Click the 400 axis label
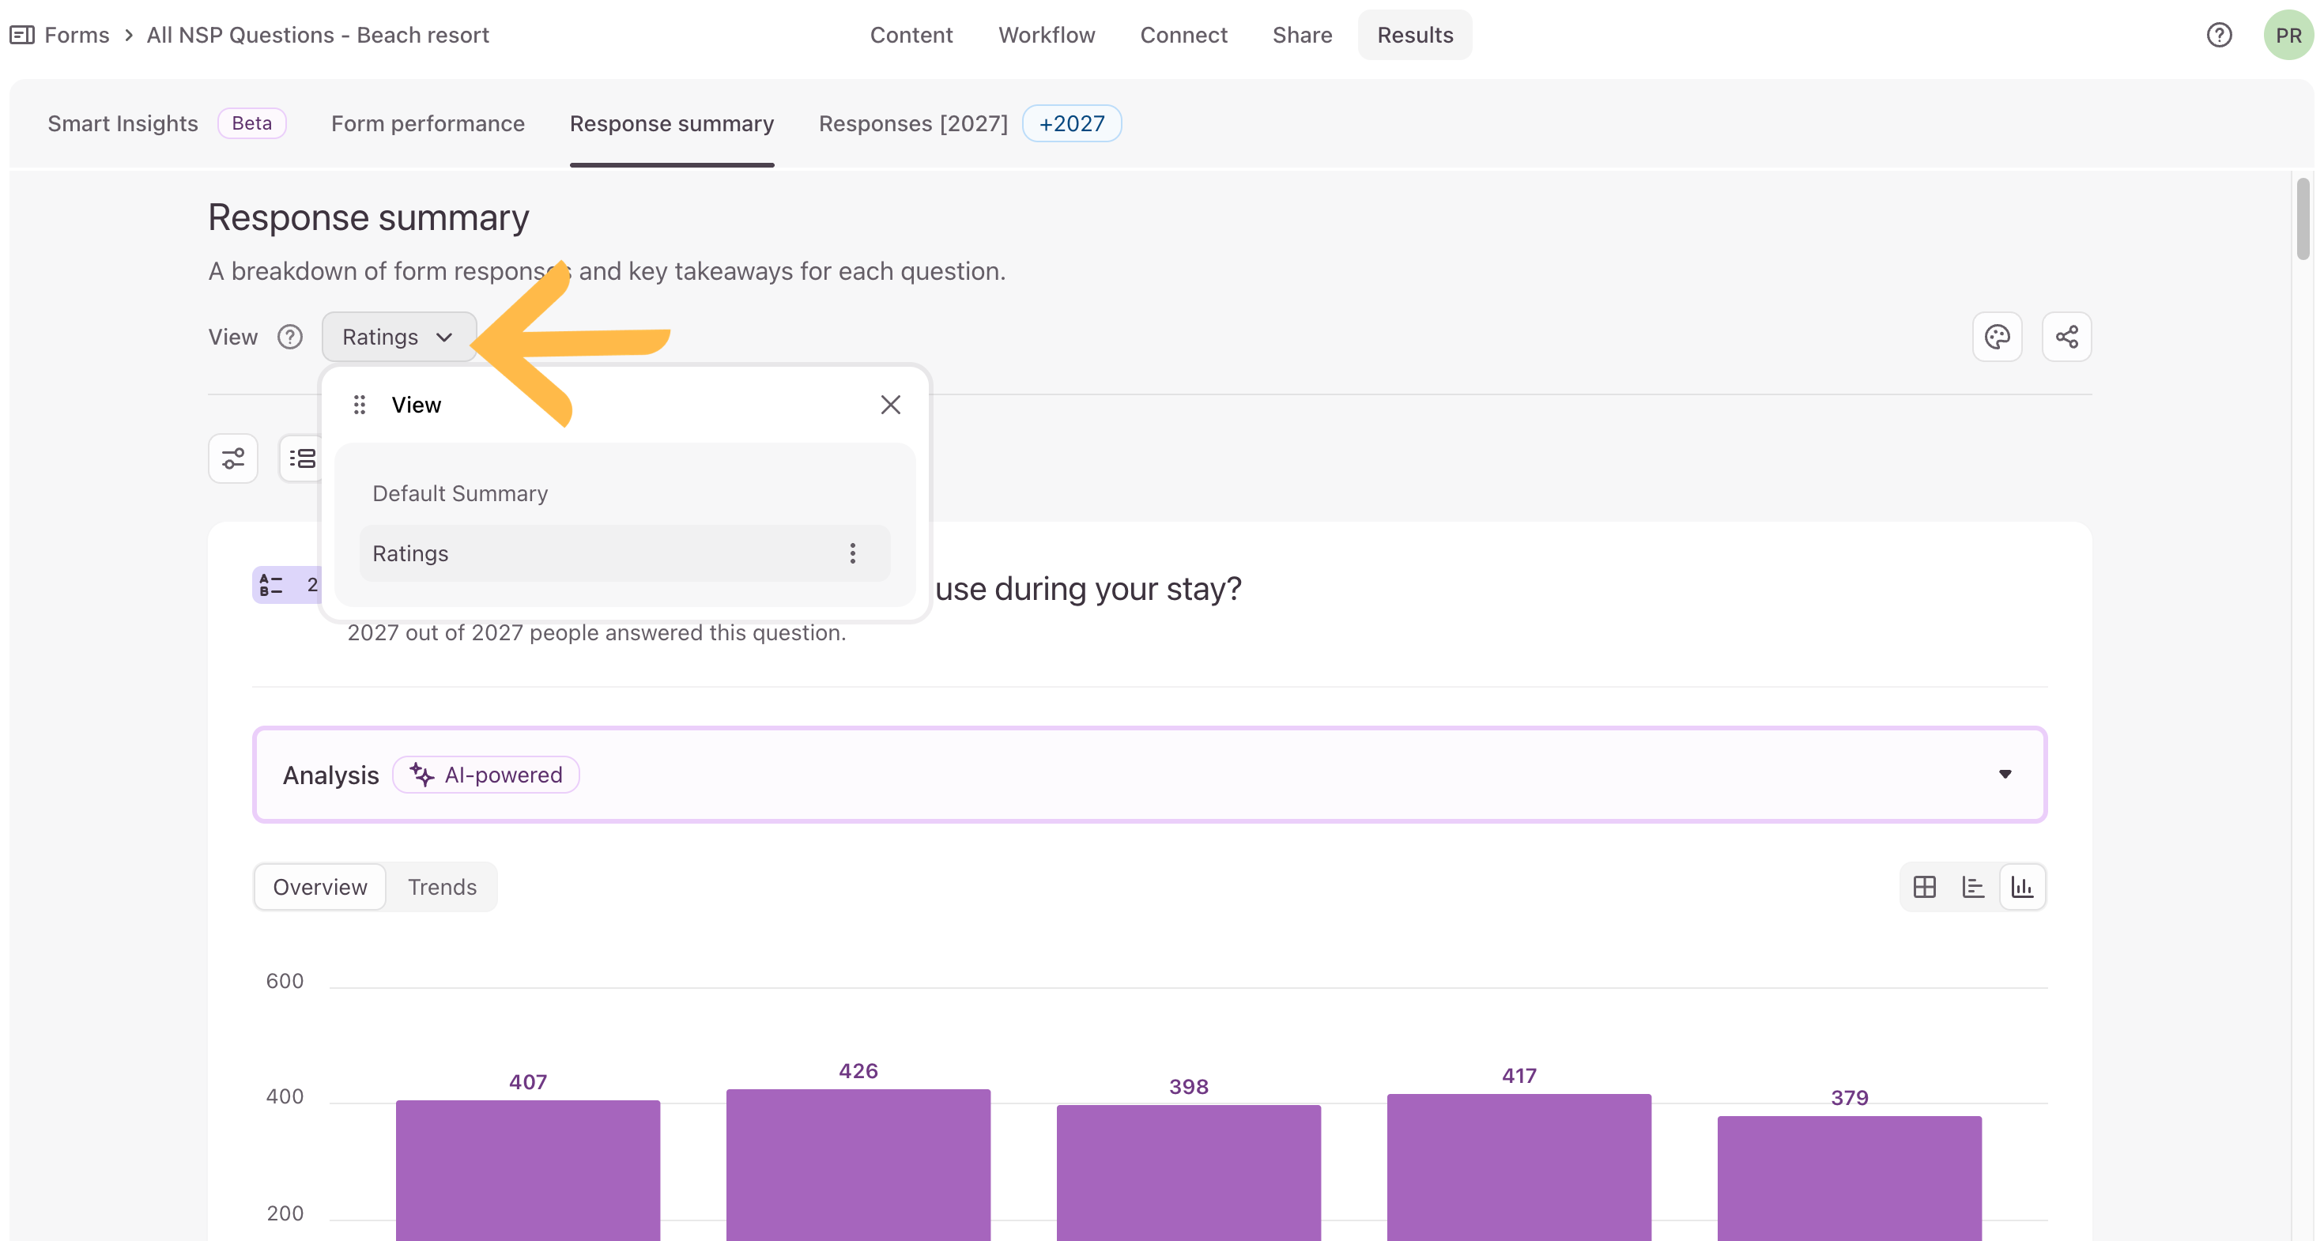This screenshot has width=2324, height=1241. (x=285, y=1096)
